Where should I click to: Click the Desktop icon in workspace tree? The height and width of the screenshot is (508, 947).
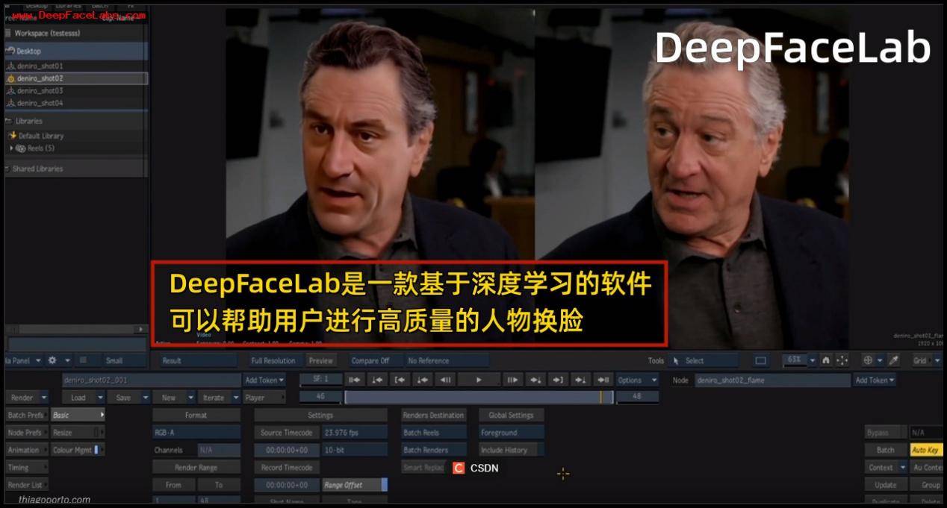pos(10,51)
